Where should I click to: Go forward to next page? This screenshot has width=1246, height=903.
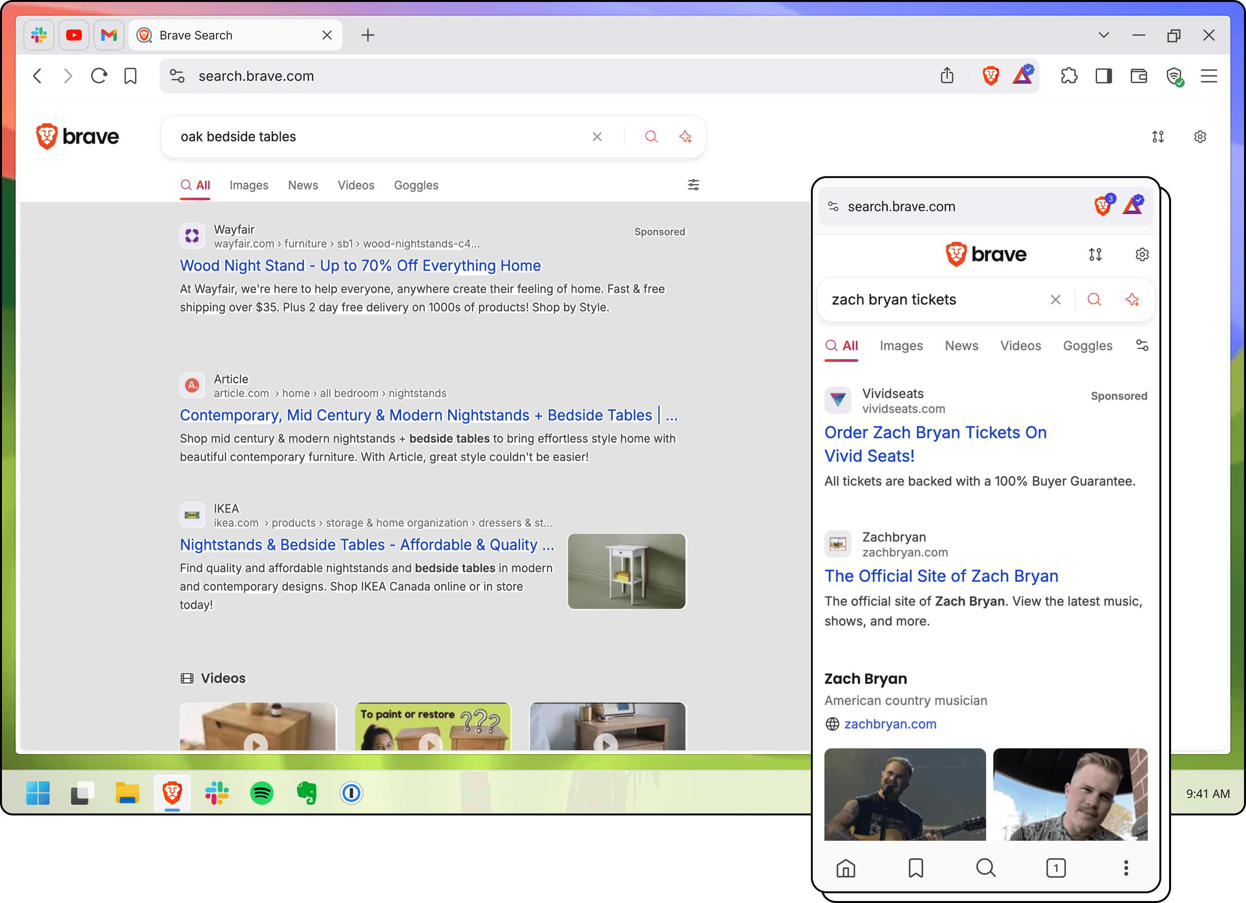pyautogui.click(x=68, y=76)
